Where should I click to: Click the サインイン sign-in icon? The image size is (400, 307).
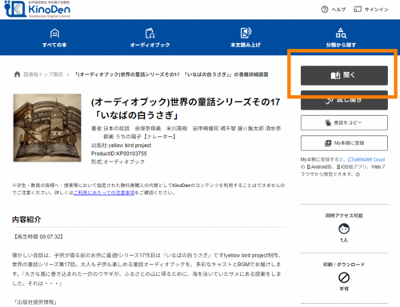(358, 10)
